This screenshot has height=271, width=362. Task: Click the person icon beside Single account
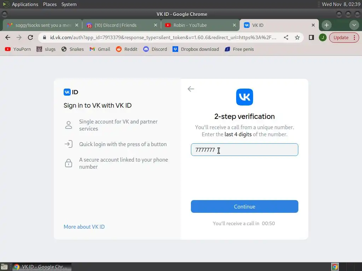(x=68, y=125)
